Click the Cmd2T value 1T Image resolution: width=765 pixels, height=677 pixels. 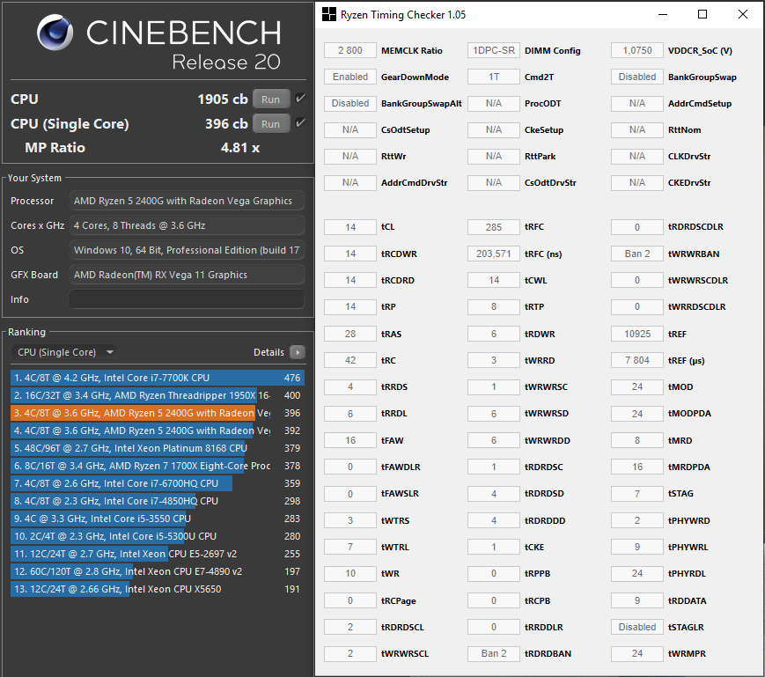(x=494, y=77)
